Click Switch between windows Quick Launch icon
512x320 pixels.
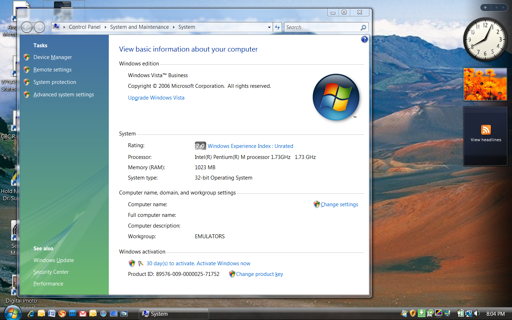tap(124, 314)
